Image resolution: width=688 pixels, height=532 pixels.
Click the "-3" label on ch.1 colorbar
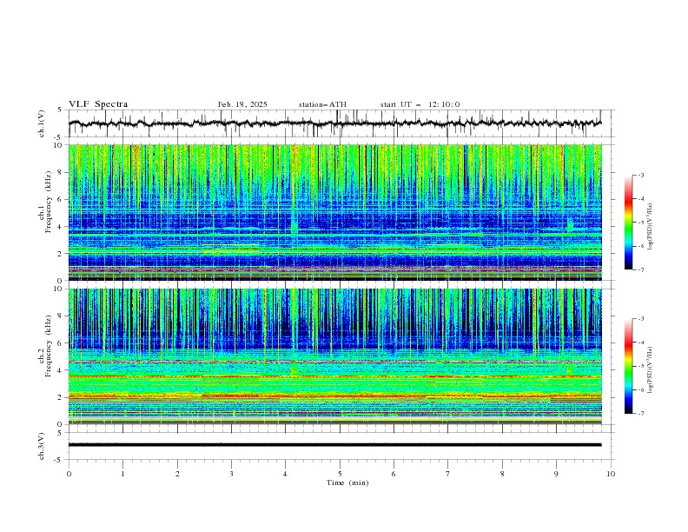(x=641, y=175)
